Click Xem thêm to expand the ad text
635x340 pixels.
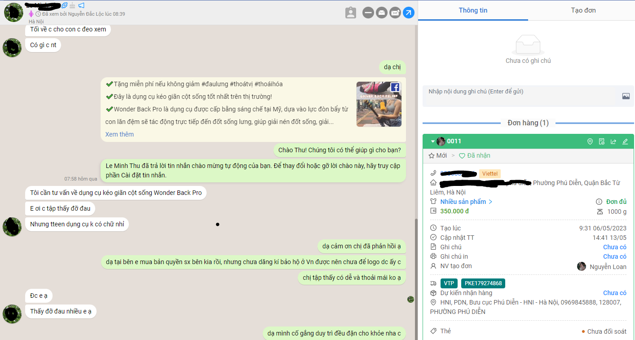(x=119, y=134)
